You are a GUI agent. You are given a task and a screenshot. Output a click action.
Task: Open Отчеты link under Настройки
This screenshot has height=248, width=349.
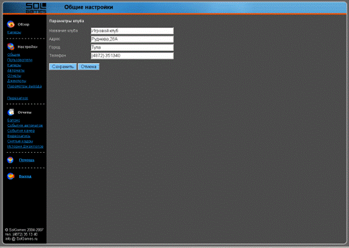(14, 75)
